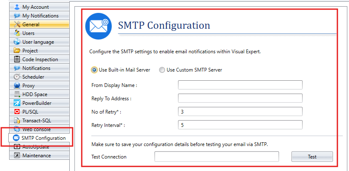Click the 'Make sure to save' notice text
The image size is (349, 171).
[x=180, y=144]
